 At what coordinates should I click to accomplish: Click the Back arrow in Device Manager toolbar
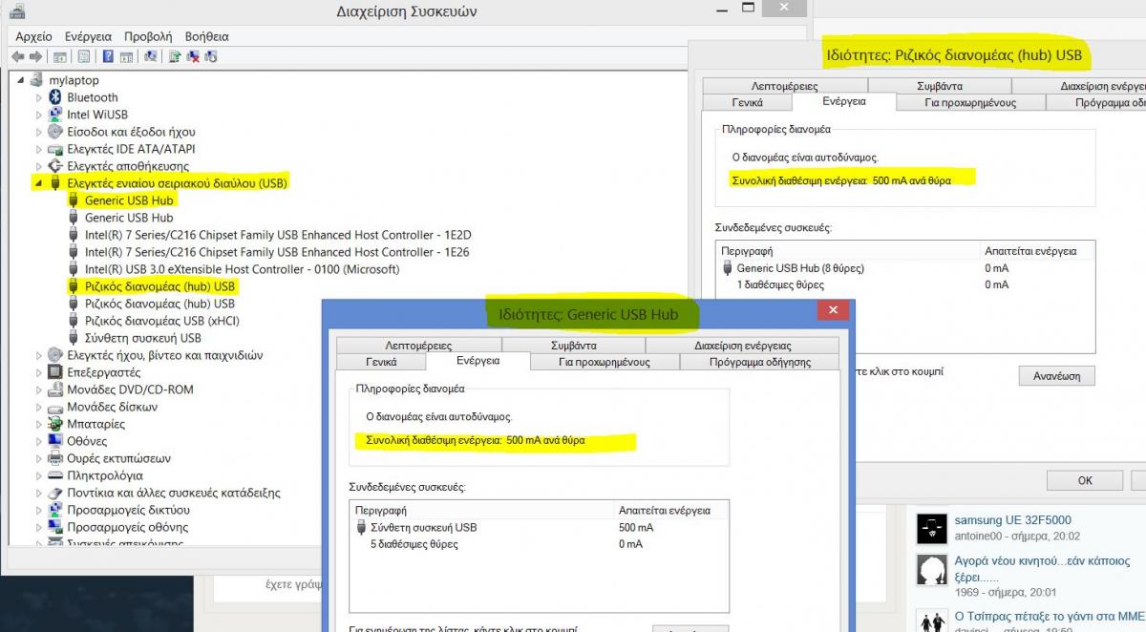pyautogui.click(x=18, y=57)
